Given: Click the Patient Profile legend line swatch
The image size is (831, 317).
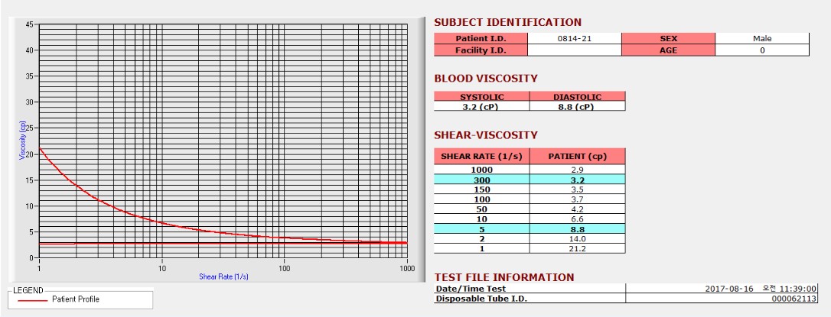Looking at the screenshot, I should pyautogui.click(x=33, y=299).
